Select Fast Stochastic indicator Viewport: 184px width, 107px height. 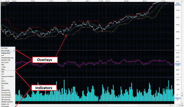click(x=6, y=95)
